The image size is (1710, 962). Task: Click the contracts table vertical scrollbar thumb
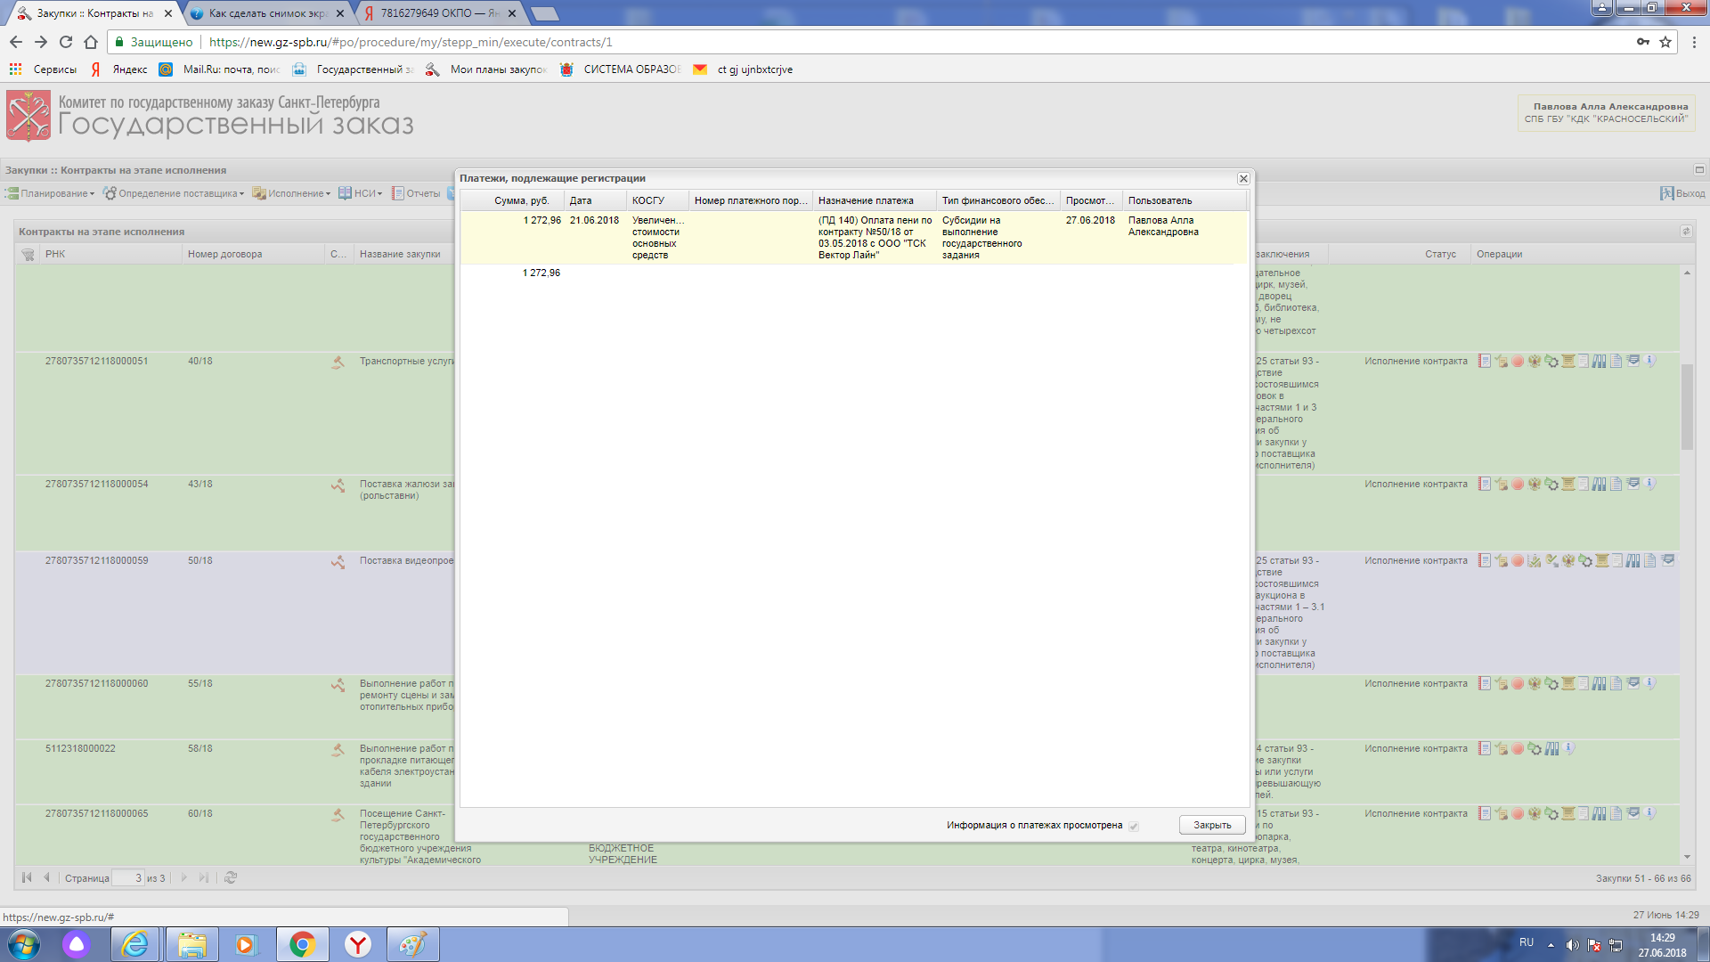coord(1687,406)
